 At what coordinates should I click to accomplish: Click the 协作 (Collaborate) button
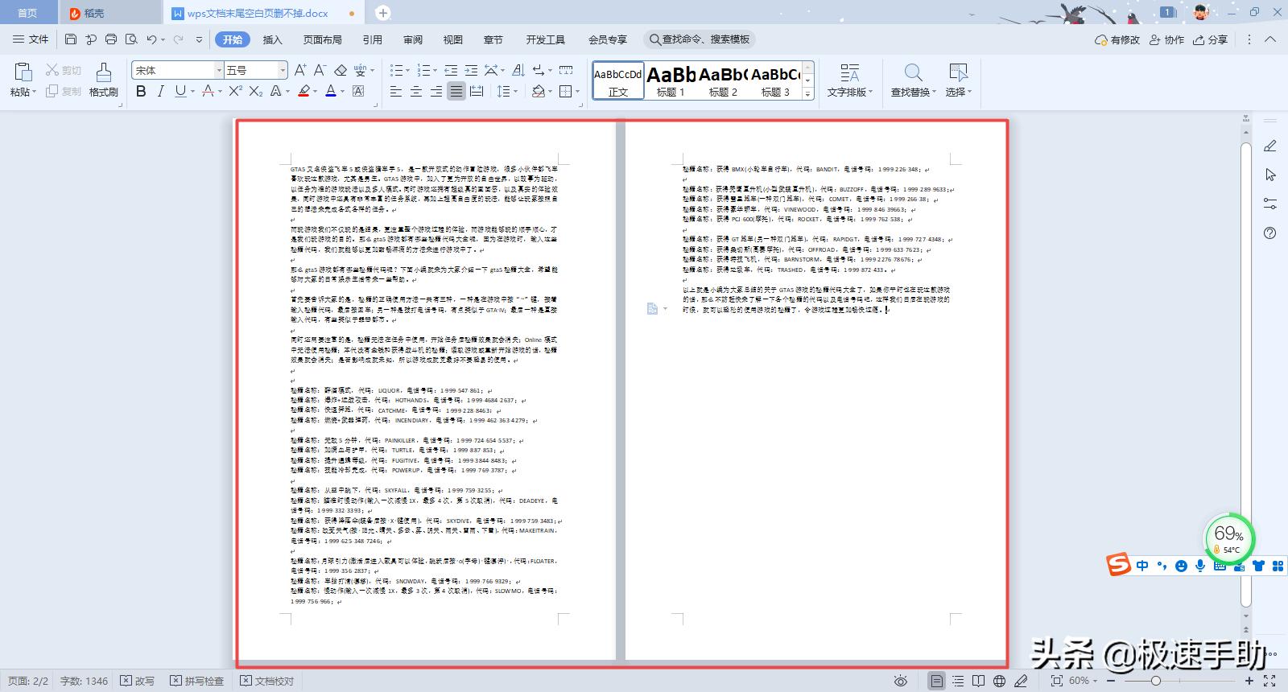1166,39
